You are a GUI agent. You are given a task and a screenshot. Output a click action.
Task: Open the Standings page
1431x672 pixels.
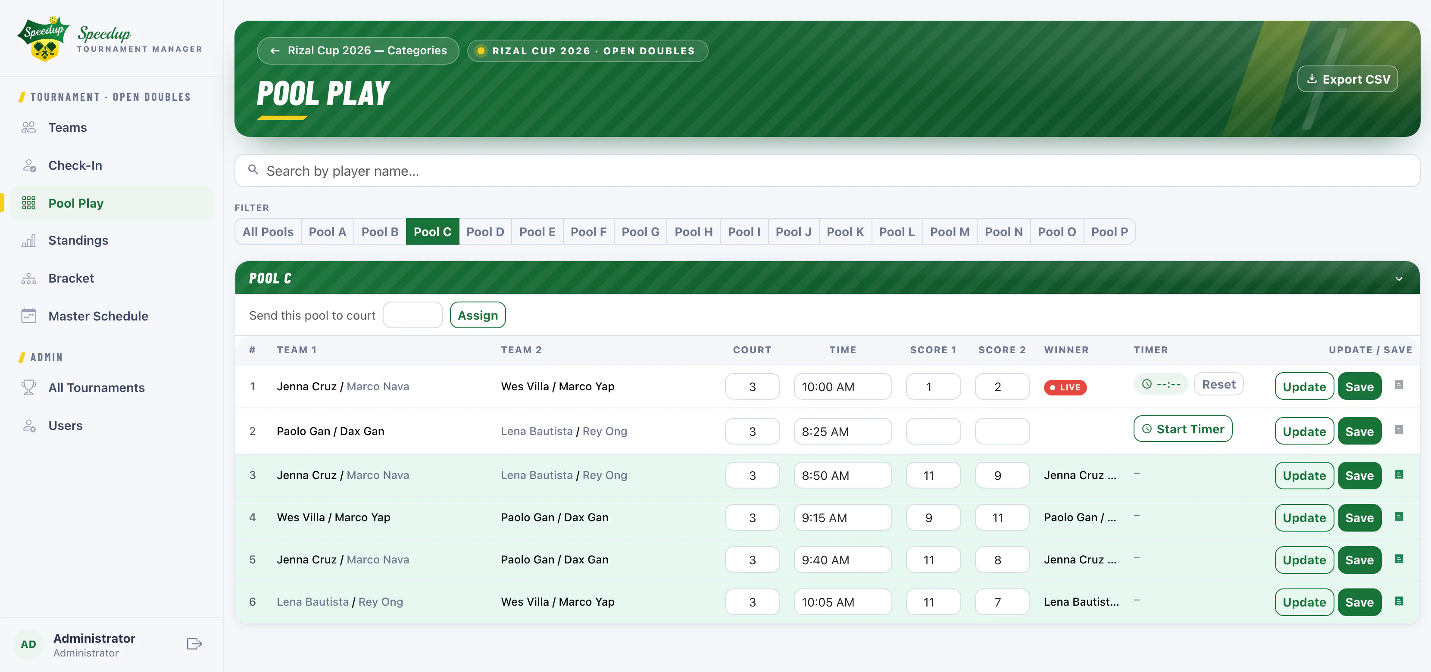click(x=112, y=240)
